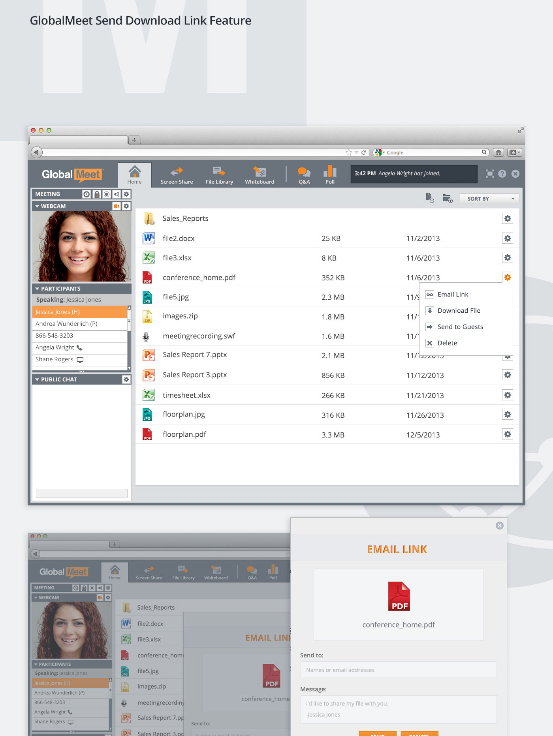The width and height of the screenshot is (553, 736).
Task: Click browser home button
Action: point(498,152)
